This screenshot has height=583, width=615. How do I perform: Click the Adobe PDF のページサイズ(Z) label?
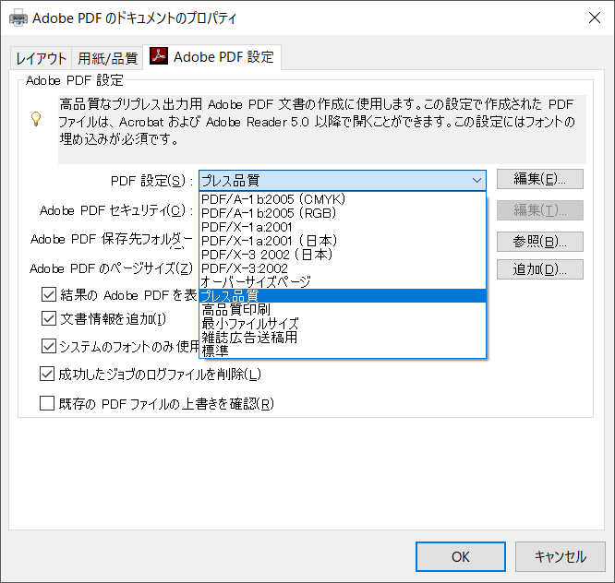coord(112,268)
